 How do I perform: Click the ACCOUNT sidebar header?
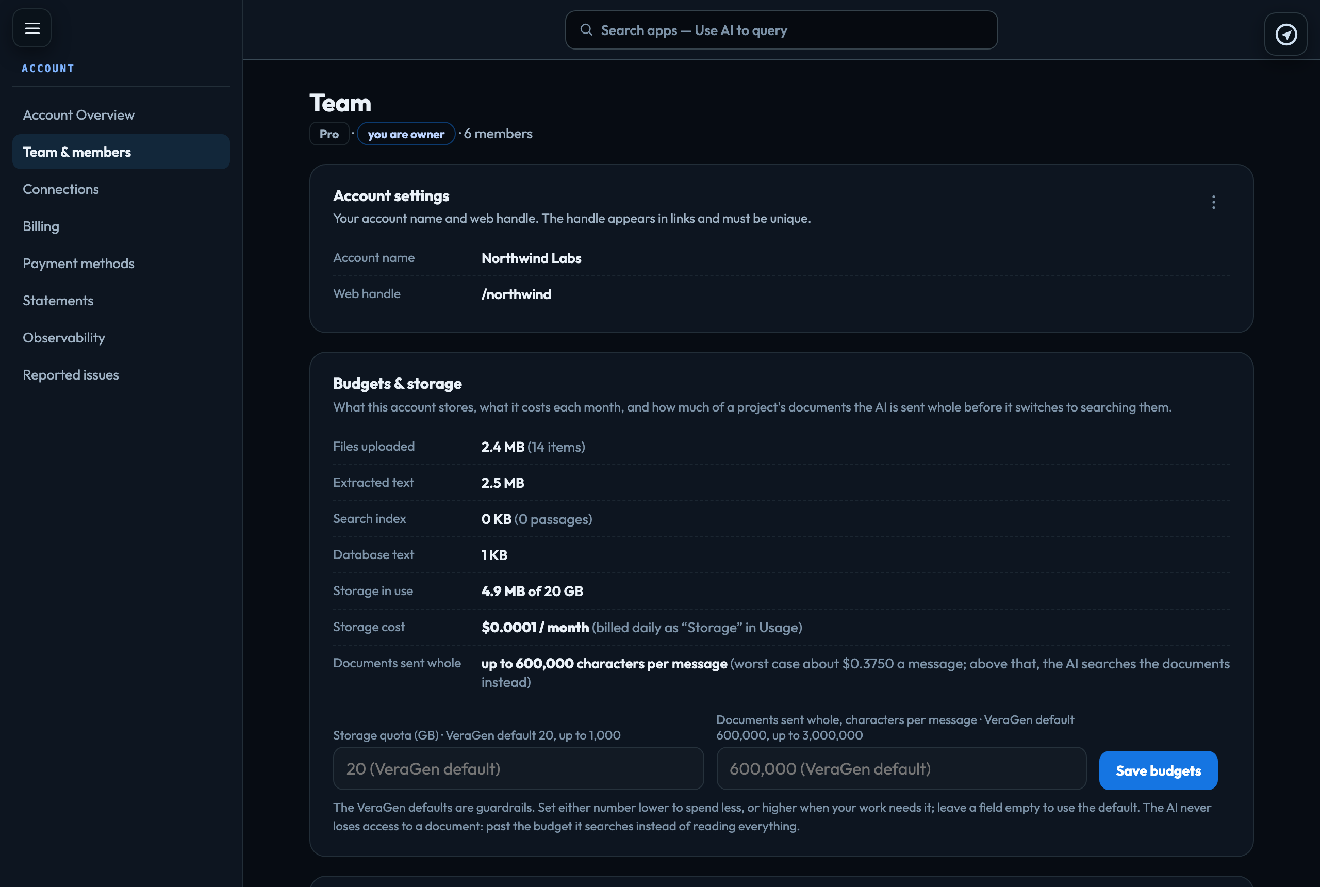click(48, 69)
